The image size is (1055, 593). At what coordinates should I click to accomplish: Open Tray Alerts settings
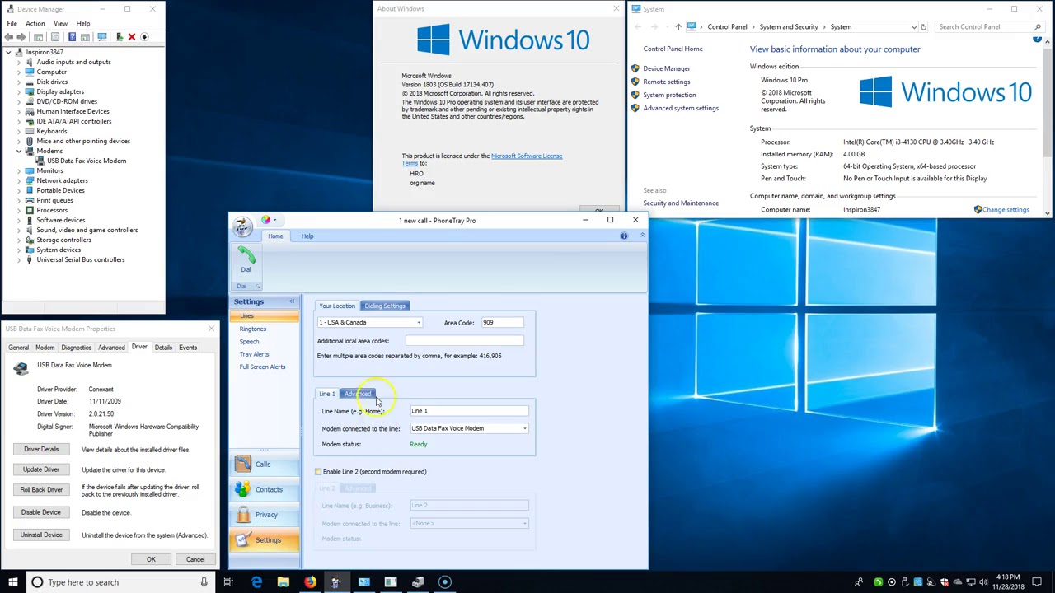(x=254, y=354)
